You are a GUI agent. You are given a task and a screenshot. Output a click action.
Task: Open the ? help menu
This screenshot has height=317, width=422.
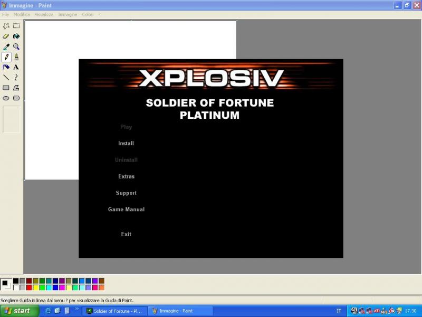tap(99, 15)
